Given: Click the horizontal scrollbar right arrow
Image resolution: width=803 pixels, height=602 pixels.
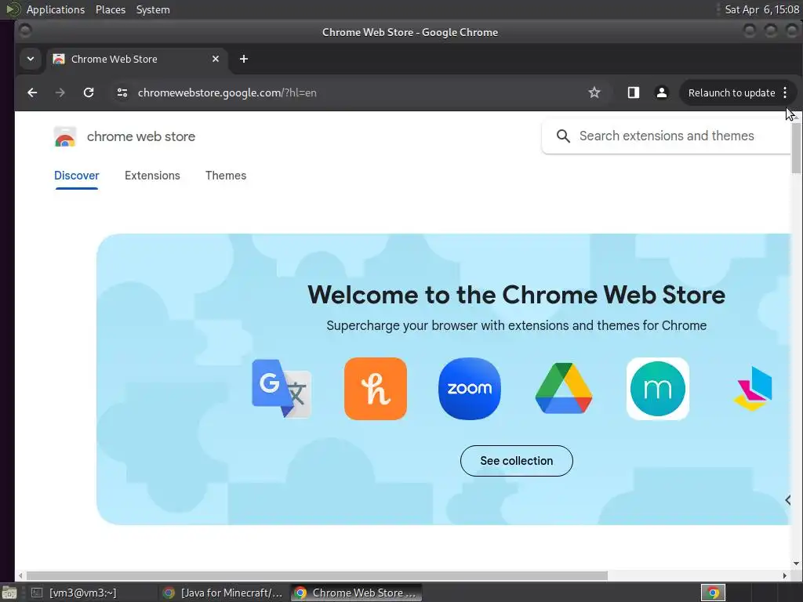Looking at the screenshot, I should [784, 575].
